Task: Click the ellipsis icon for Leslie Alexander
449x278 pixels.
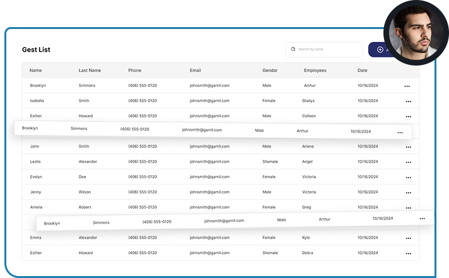Action: [408, 162]
